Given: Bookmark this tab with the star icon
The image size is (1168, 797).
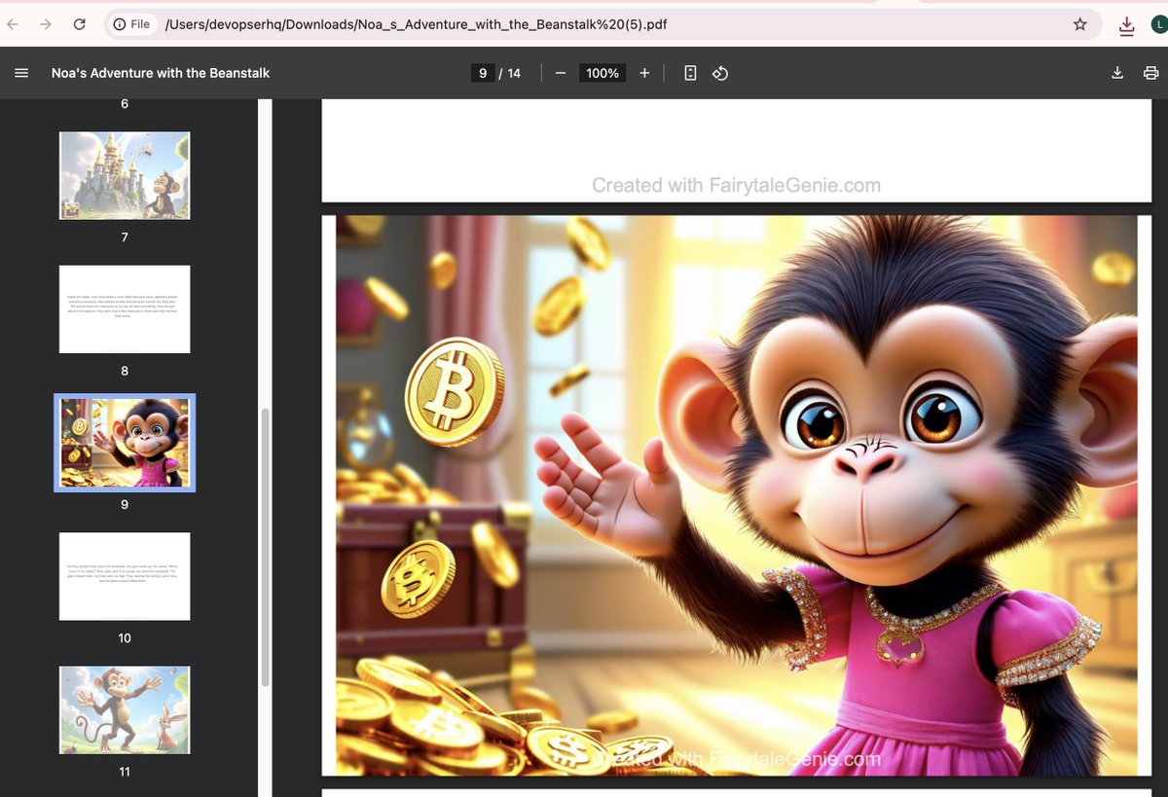Looking at the screenshot, I should 1079,24.
